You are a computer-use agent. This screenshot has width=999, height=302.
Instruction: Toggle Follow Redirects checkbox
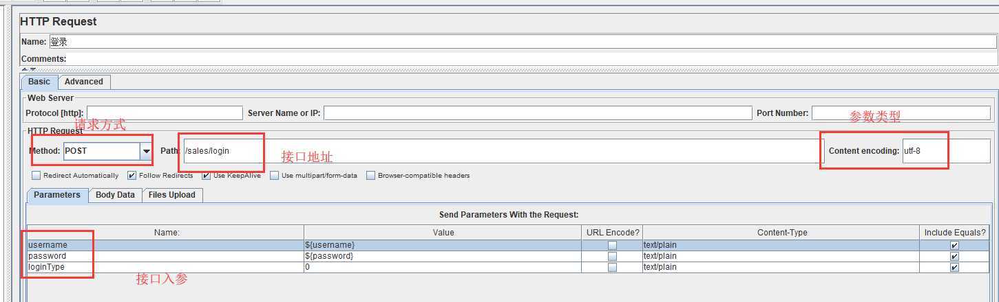132,176
